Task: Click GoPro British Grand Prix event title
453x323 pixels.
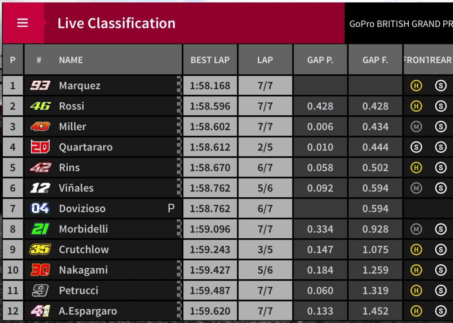Action: (401, 24)
